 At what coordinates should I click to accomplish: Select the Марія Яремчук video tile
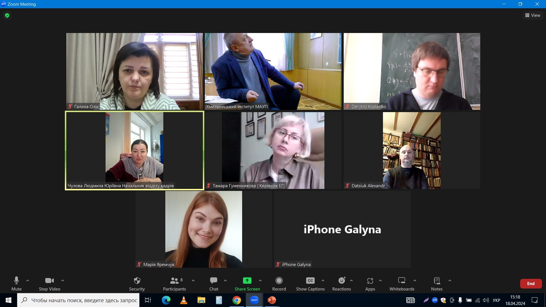pyautogui.click(x=203, y=229)
